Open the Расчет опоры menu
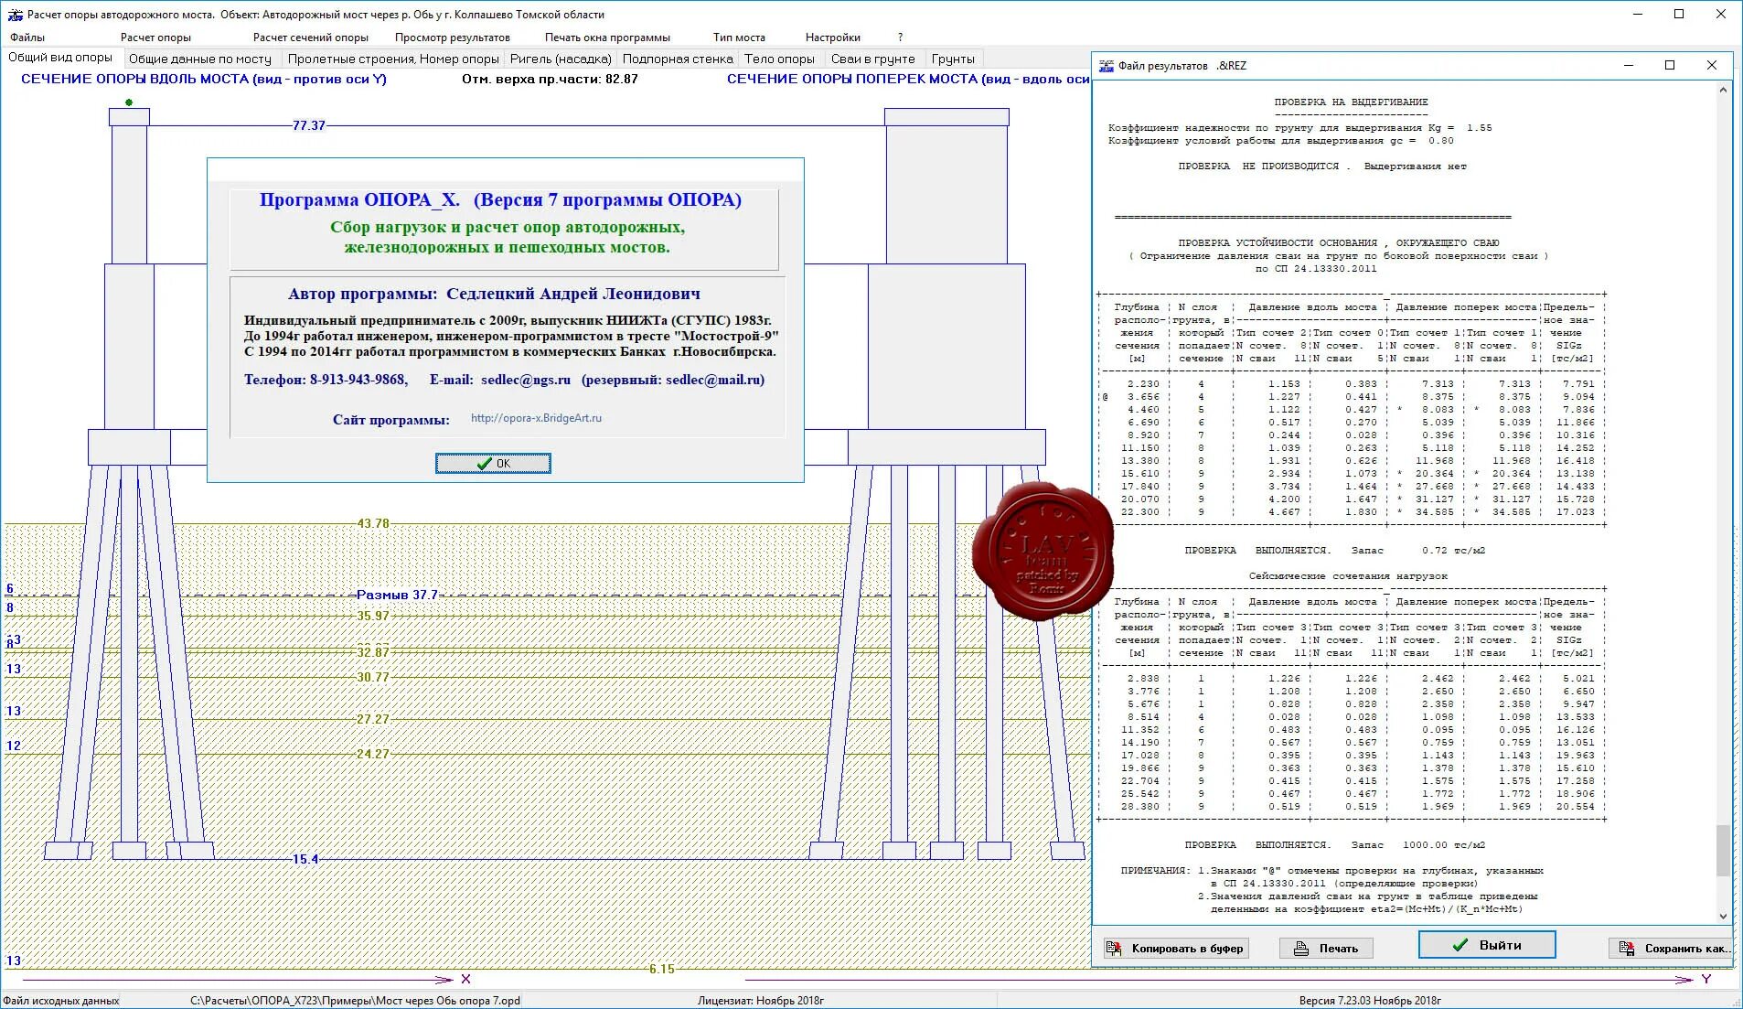This screenshot has height=1009, width=1743. point(155,38)
